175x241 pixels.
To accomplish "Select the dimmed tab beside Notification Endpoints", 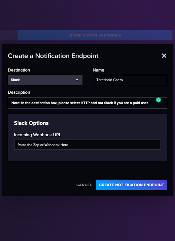I will tap(9, 35).
